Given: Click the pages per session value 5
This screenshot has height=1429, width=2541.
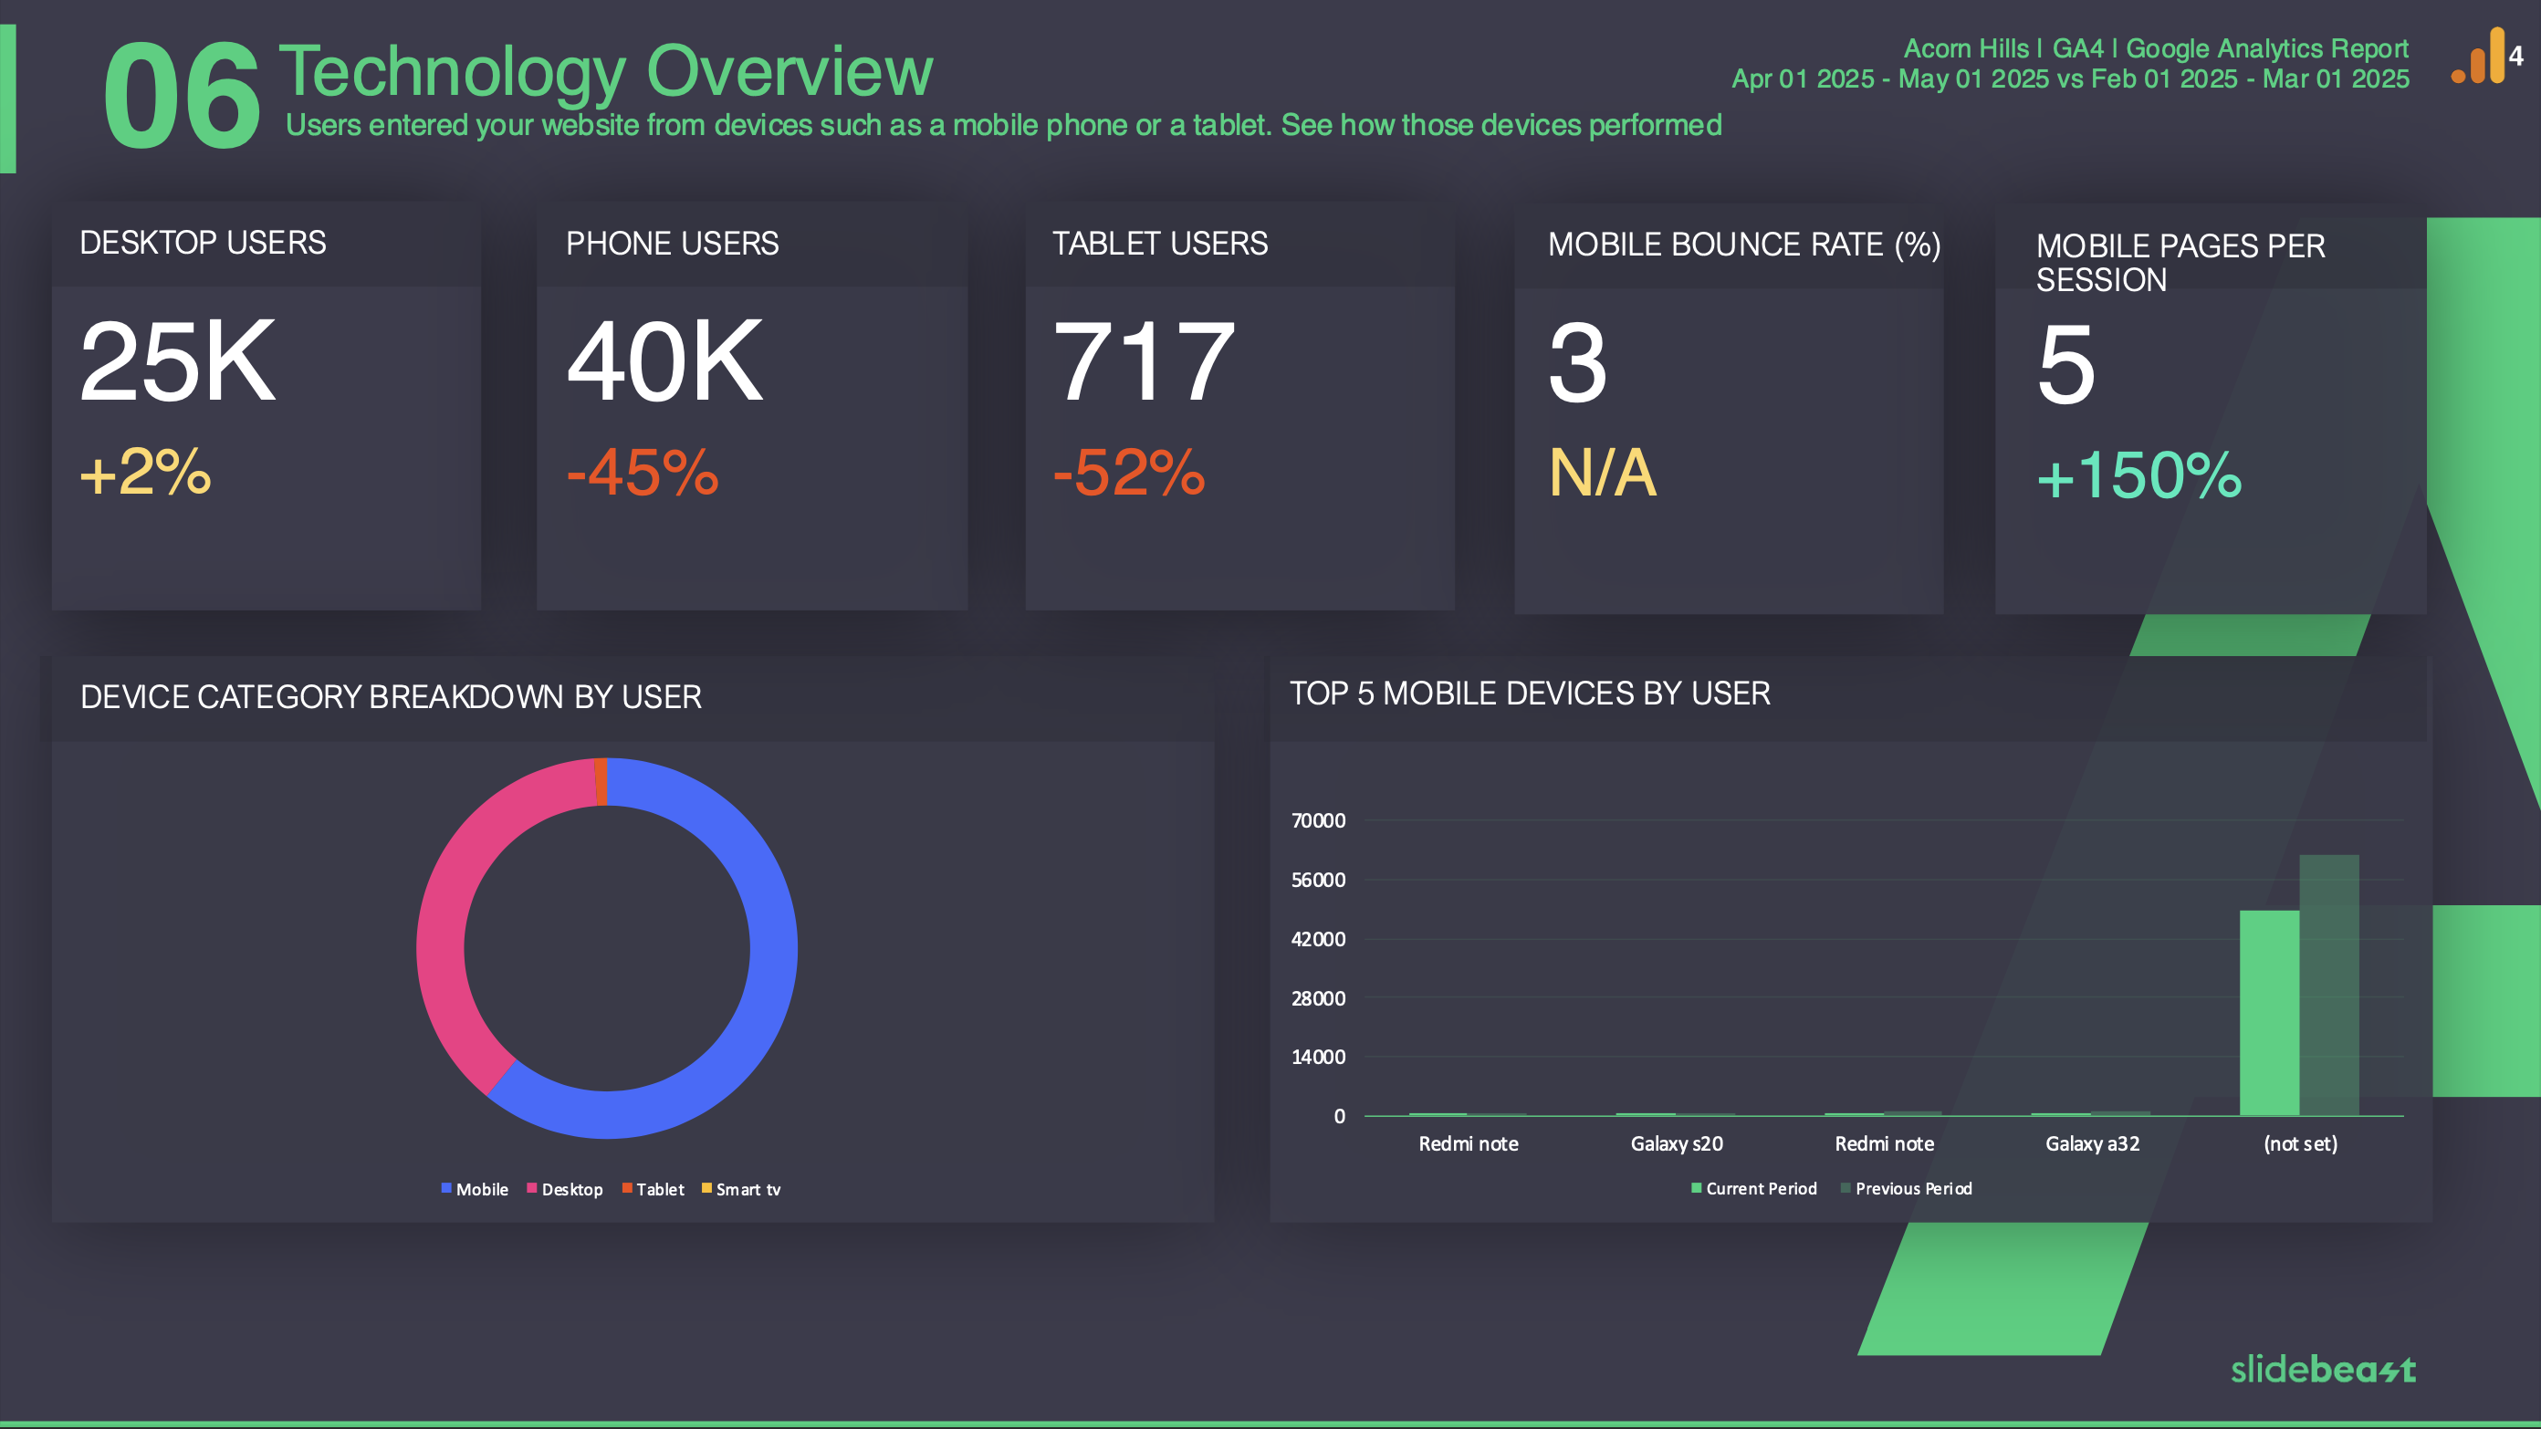Looking at the screenshot, I should click(2065, 365).
